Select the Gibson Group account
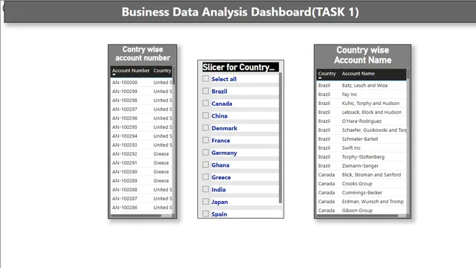The width and height of the screenshot is (476, 268). coord(357,210)
